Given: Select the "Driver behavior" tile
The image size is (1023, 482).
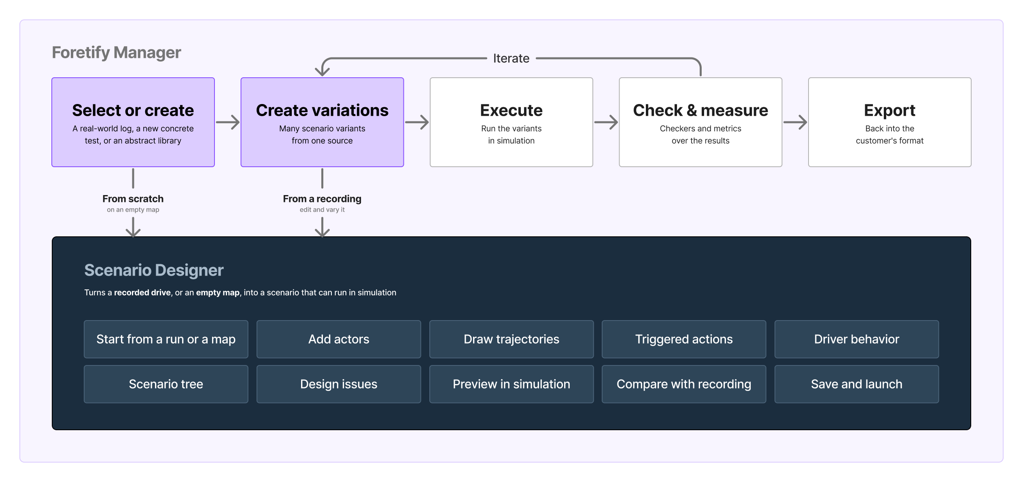Looking at the screenshot, I should pyautogui.click(x=857, y=339).
